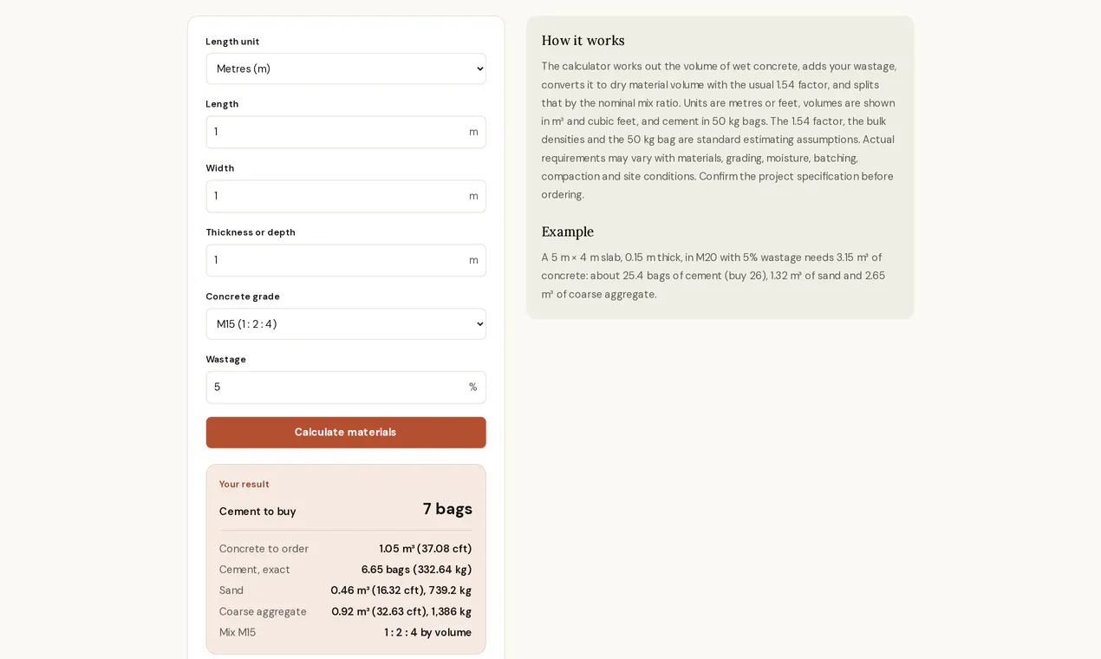Click the Length unit label
Viewport: 1101px width, 659px height.
[x=232, y=42]
